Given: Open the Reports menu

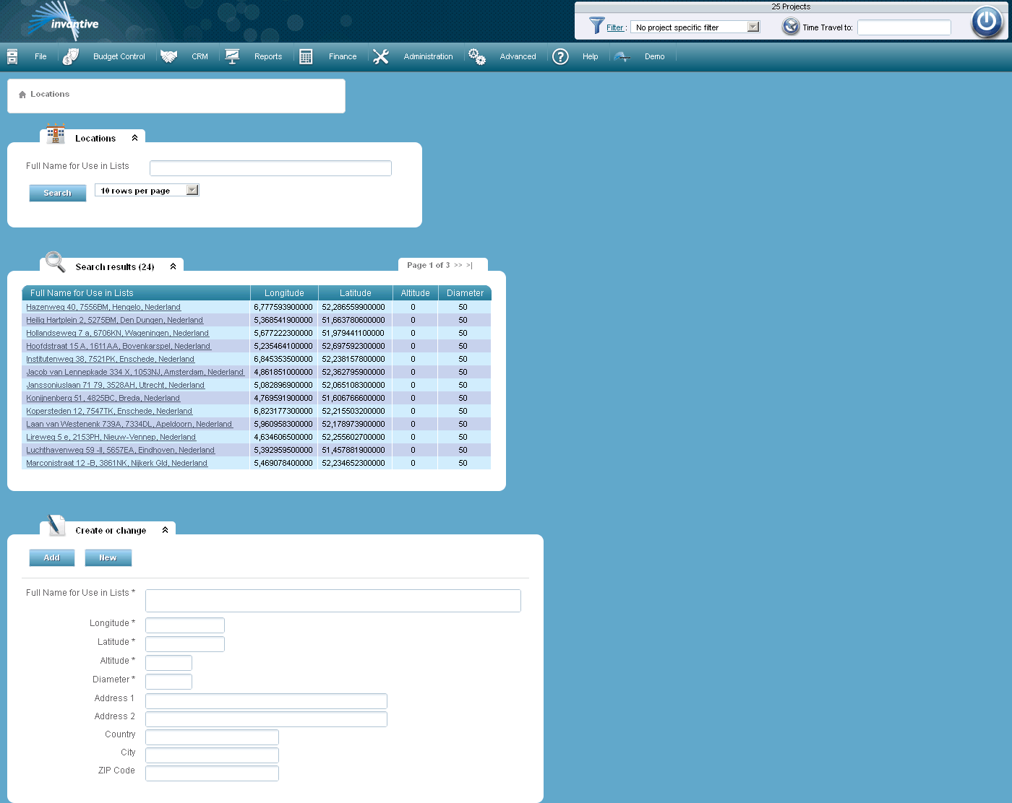Looking at the screenshot, I should point(267,56).
